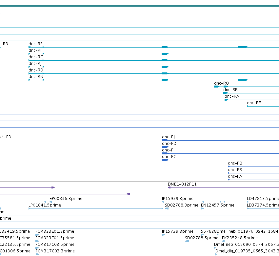
Task: Click the dnc-RP second exon block
Action: [x=243, y=47]
